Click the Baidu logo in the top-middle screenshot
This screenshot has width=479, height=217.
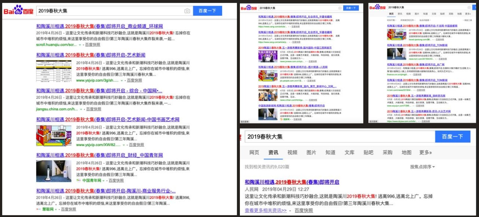tap(248, 8)
